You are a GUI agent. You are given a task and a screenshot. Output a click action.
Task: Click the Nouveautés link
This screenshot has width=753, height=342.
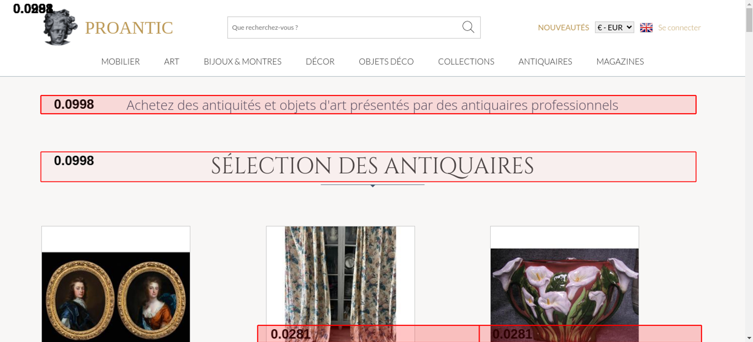(x=563, y=27)
